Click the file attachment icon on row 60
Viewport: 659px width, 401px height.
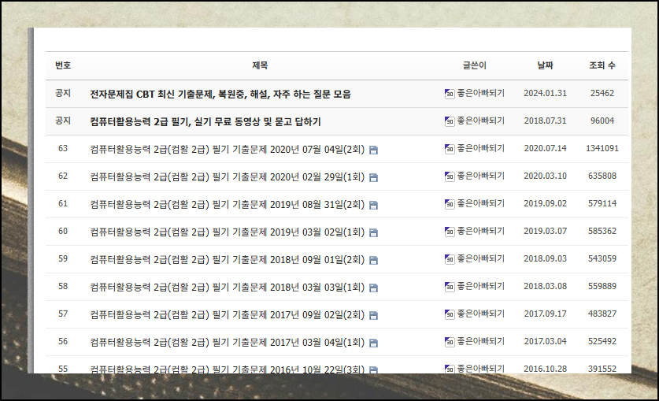point(373,233)
